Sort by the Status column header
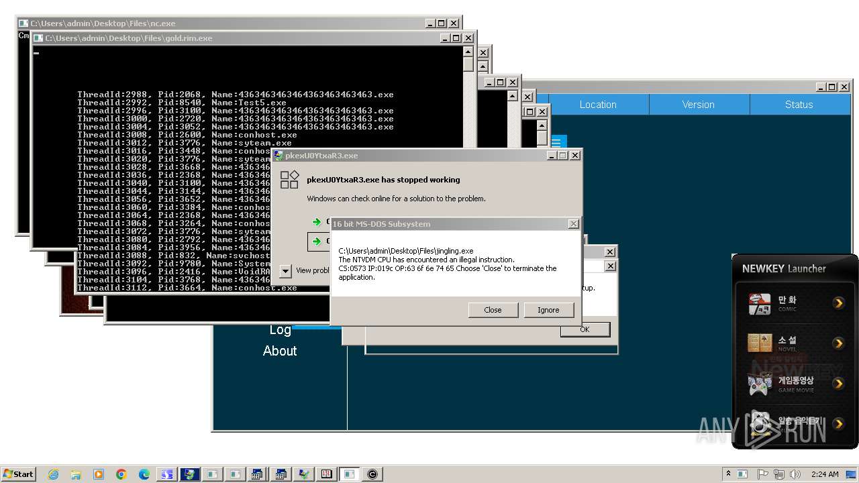 (799, 105)
